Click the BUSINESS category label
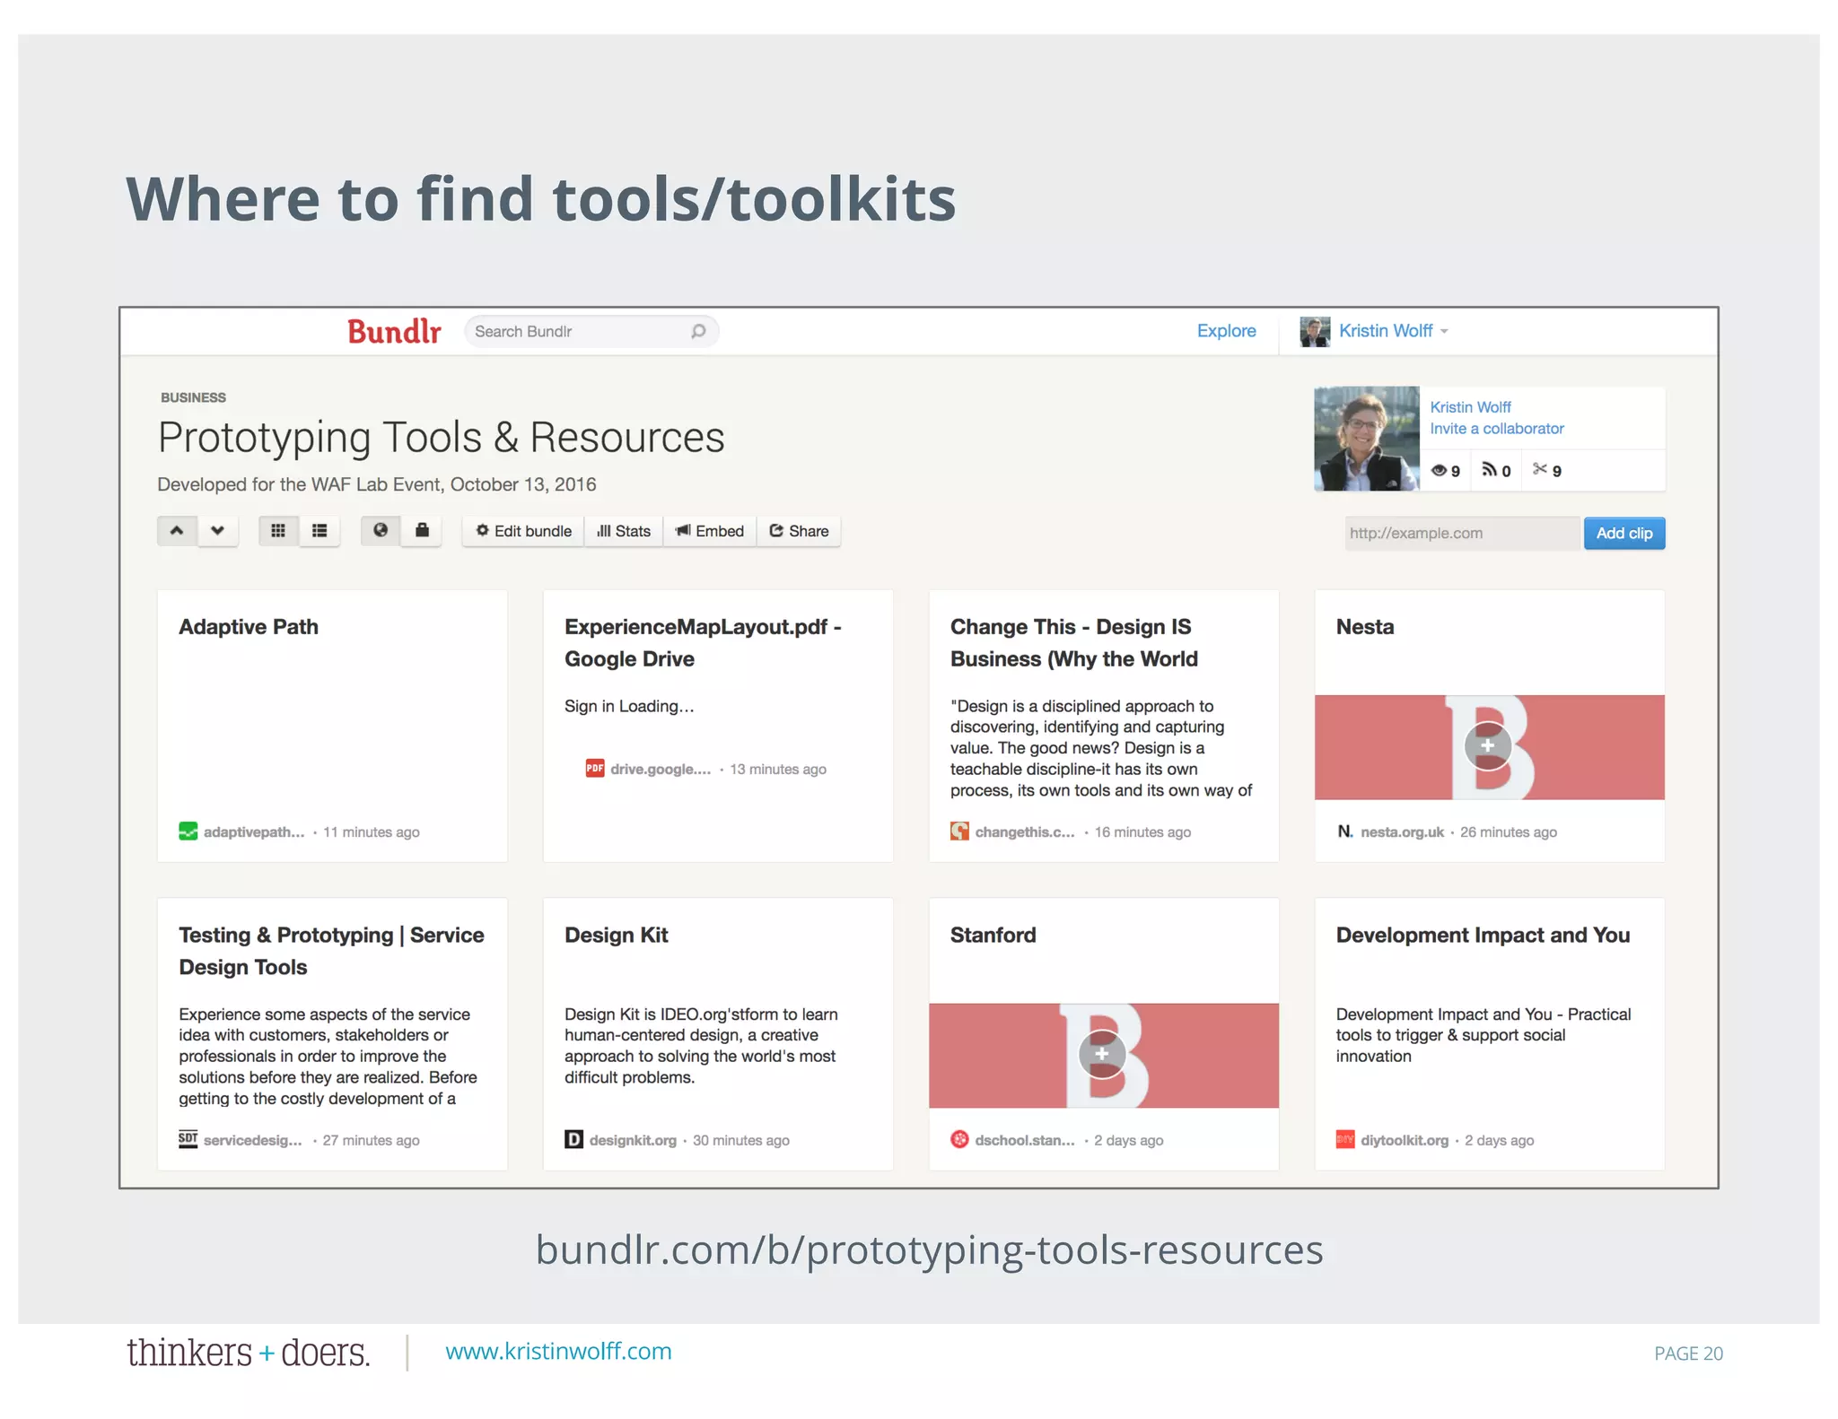This screenshot has width=1838, height=1419. click(x=193, y=397)
